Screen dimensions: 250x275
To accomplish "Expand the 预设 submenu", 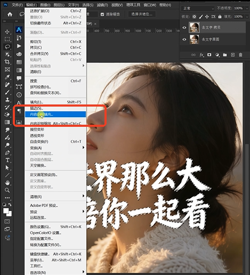I will coord(55,212).
